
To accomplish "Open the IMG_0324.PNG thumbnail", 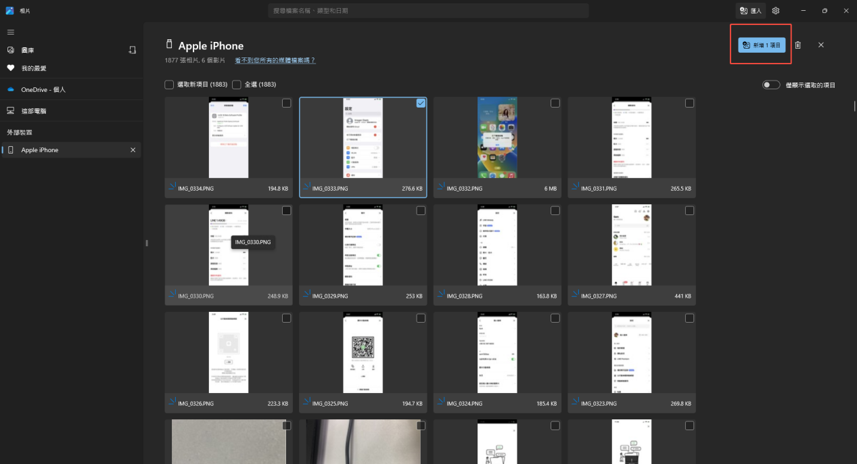I will coord(497,352).
